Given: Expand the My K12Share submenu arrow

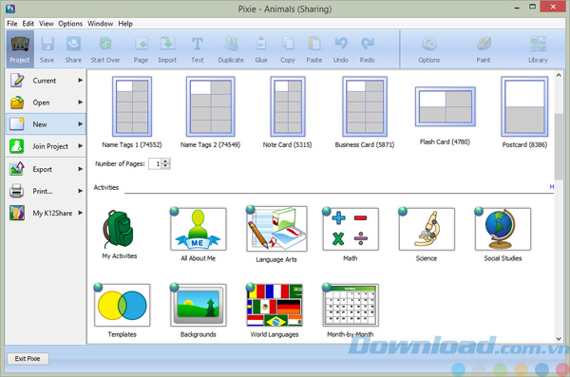Looking at the screenshot, I should [81, 213].
